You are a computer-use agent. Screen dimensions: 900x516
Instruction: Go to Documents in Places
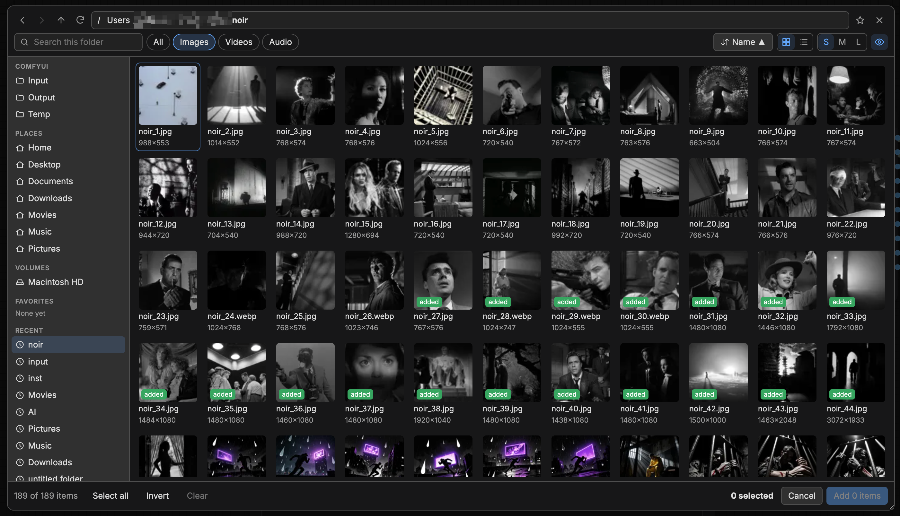(68, 181)
